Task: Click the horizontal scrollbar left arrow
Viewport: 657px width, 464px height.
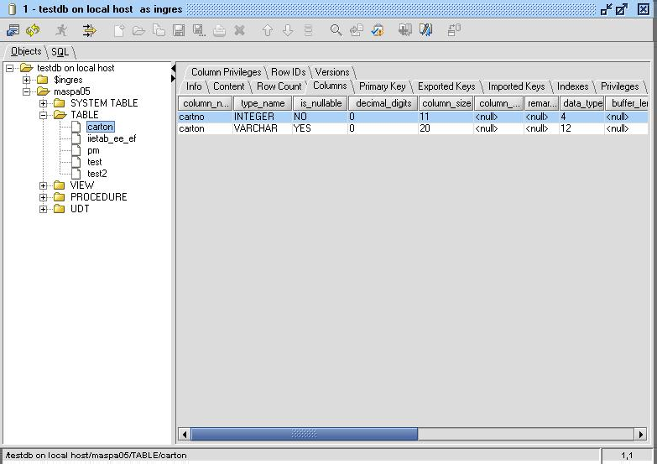Action: tap(185, 435)
